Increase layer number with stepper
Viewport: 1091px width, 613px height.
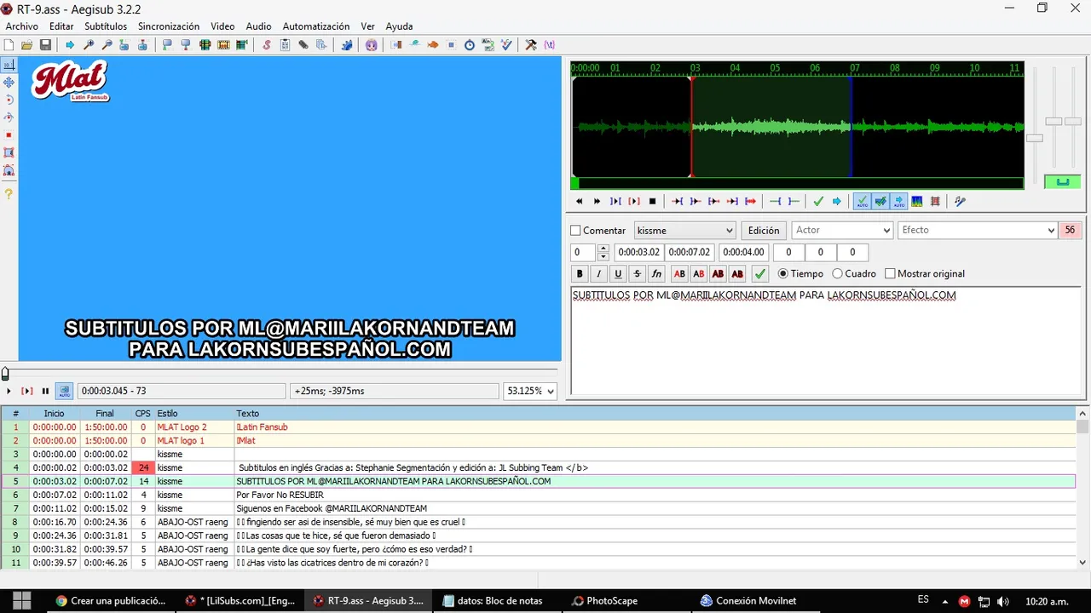(x=603, y=249)
